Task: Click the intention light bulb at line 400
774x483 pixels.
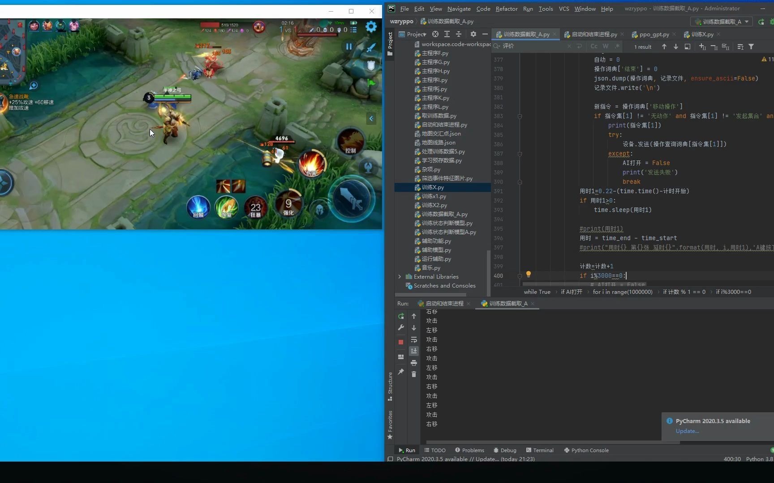Action: [529, 274]
